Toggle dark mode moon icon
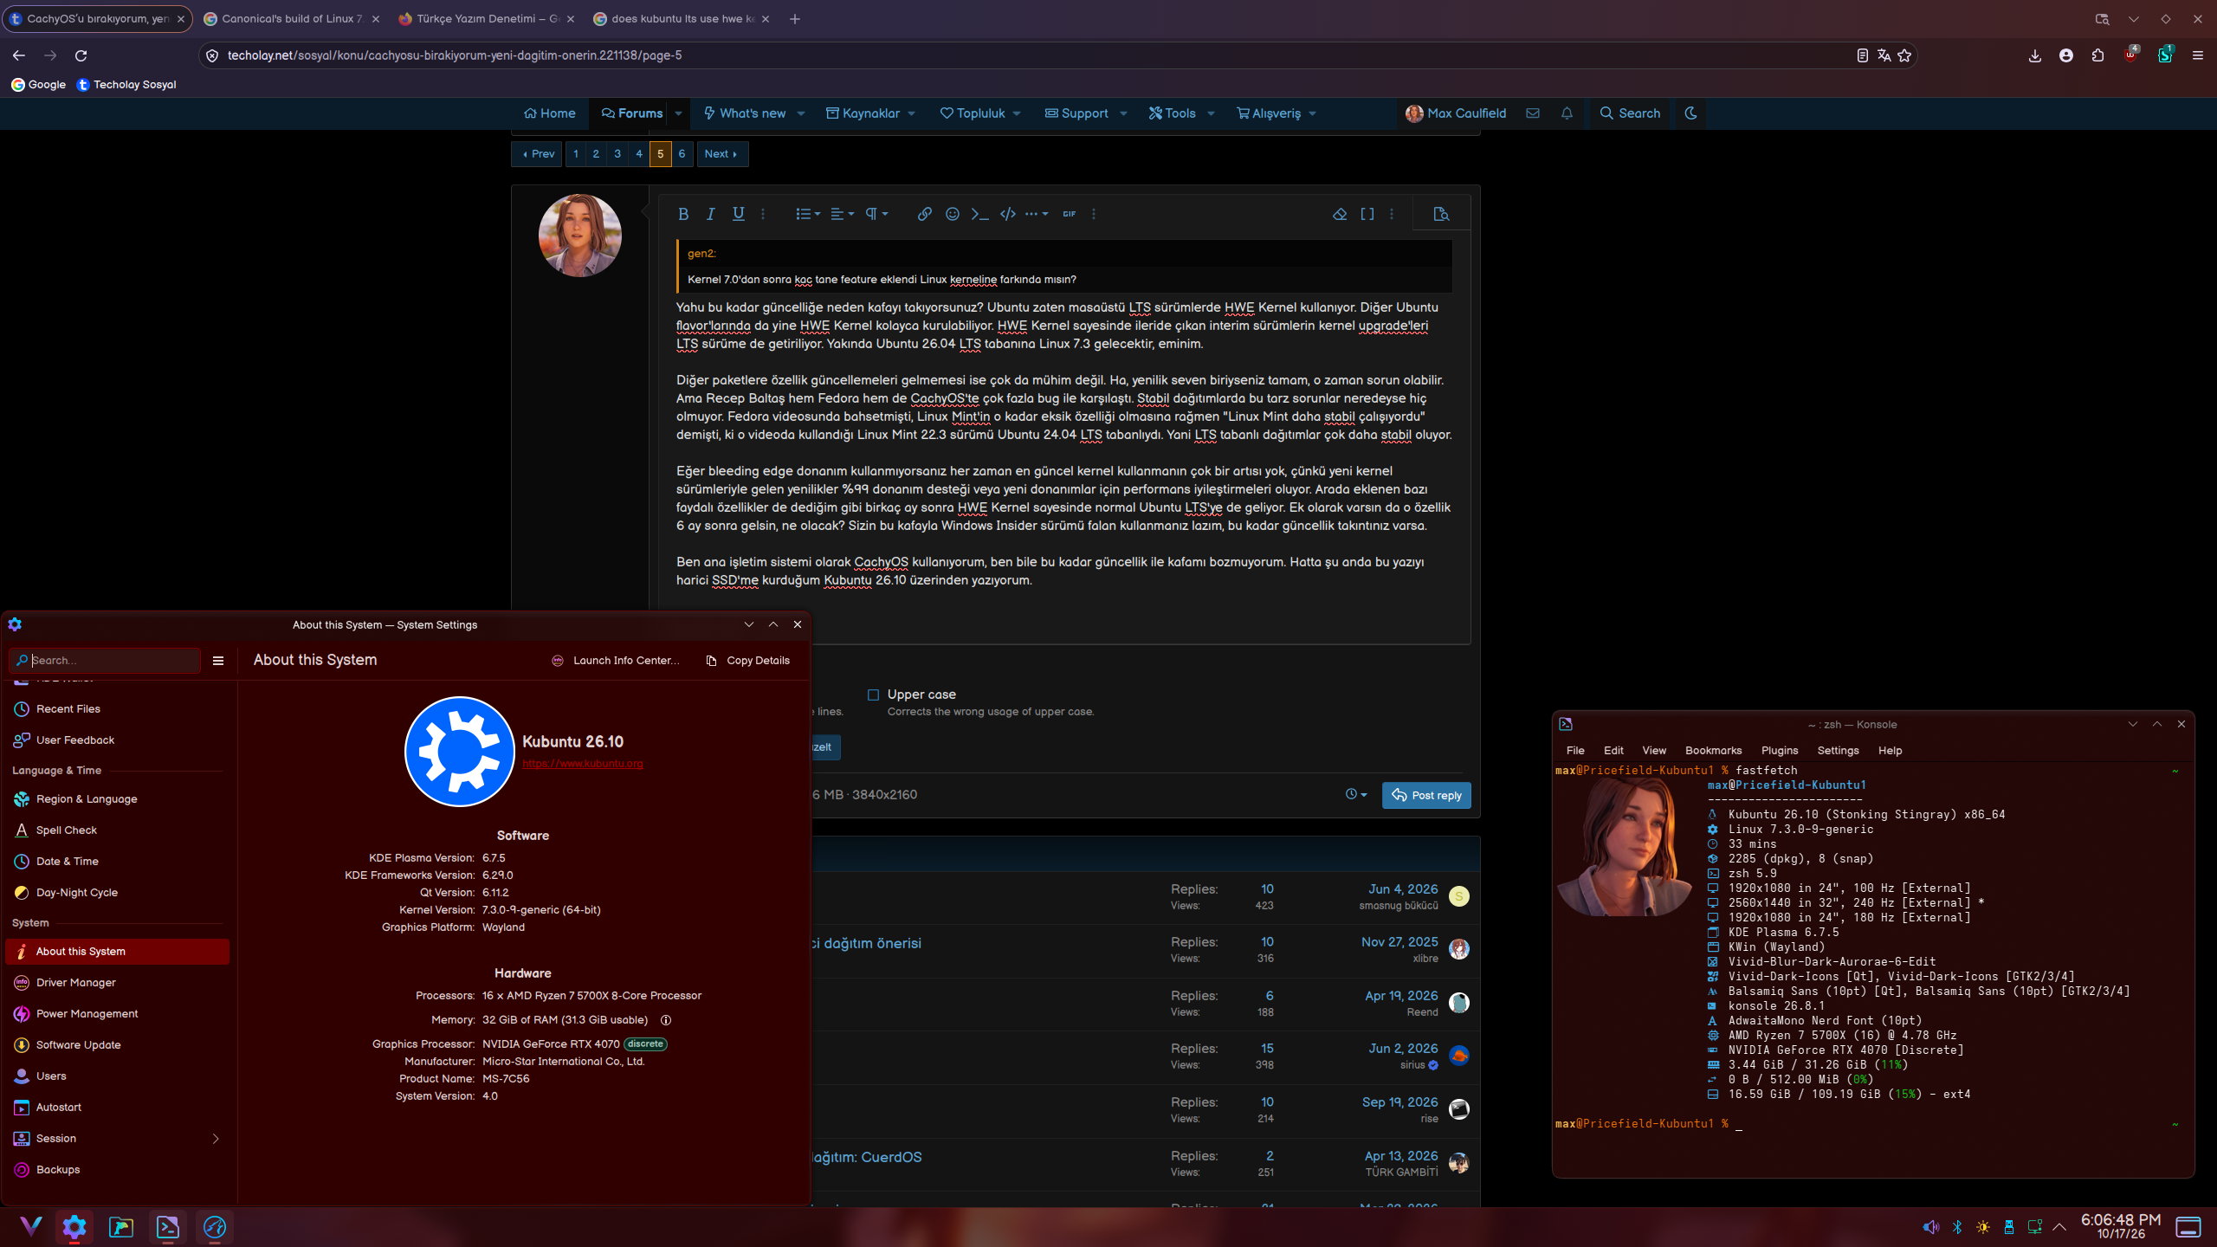2217x1247 pixels. pos(1690,113)
